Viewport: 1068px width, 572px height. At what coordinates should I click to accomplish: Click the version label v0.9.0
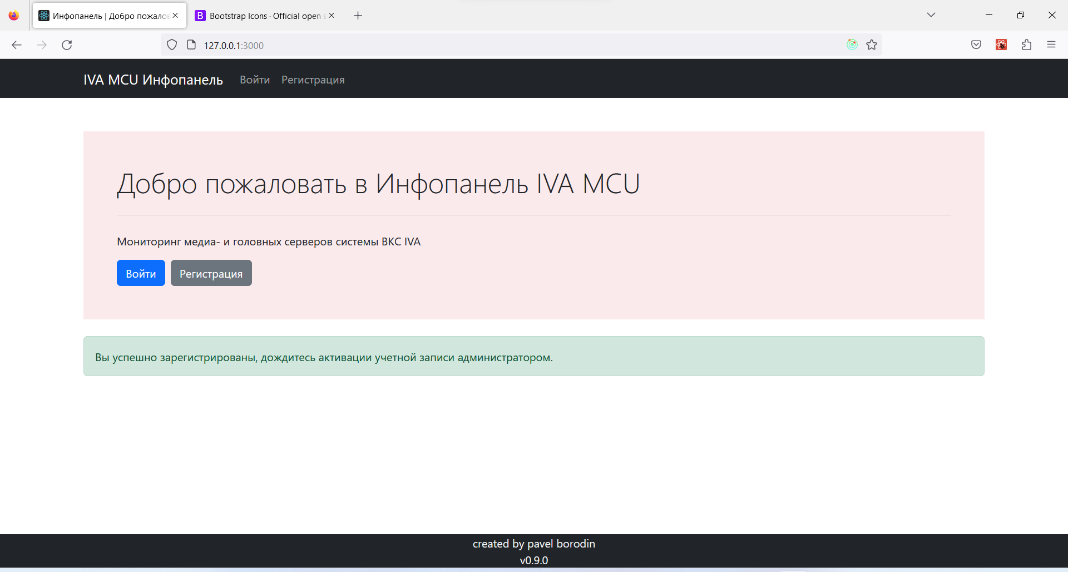(x=534, y=560)
